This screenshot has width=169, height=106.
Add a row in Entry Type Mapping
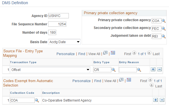(x=153, y=69)
